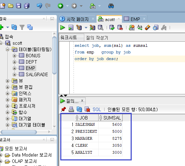Go back with the green arrow icon
Screen dimensions: 185x166
pos(60,6)
